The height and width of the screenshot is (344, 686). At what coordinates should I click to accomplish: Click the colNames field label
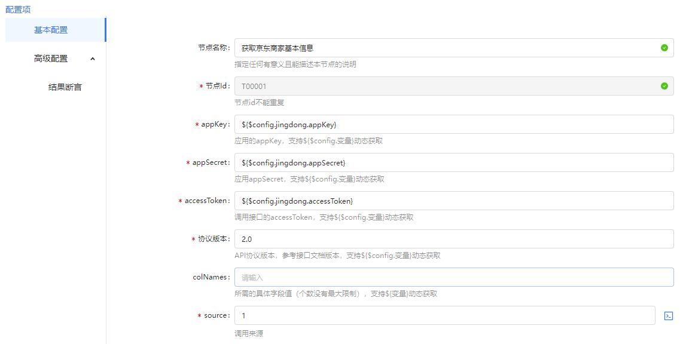(211, 277)
